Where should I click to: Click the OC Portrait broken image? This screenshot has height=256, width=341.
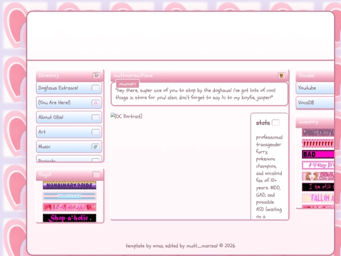point(126,116)
